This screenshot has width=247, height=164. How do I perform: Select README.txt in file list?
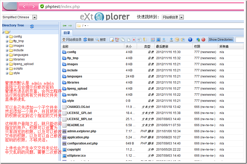pyautogui.click(x=76, y=125)
